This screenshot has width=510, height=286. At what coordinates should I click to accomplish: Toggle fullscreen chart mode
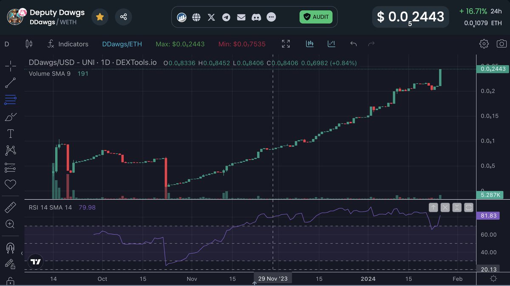286,44
